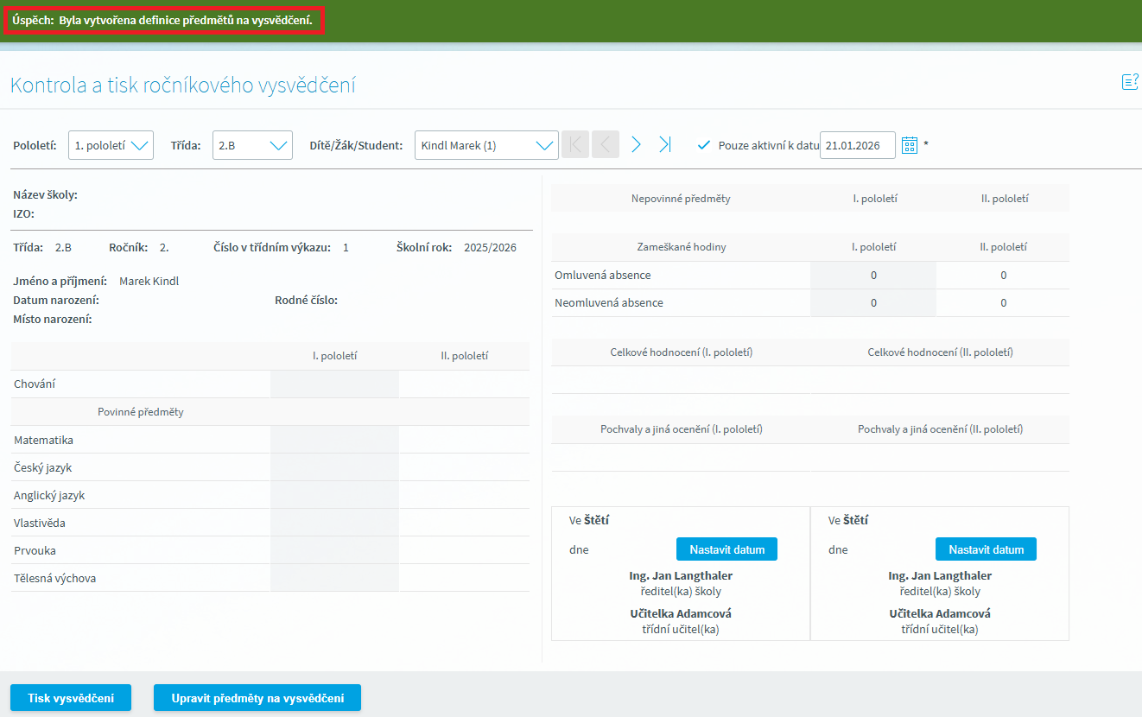The height and width of the screenshot is (717, 1142).
Task: Open the calendar date picker icon
Action: [909, 145]
